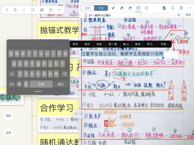This screenshot has height=145, width=194.
Task: Open the bookmark icon
Action: coord(181,8)
